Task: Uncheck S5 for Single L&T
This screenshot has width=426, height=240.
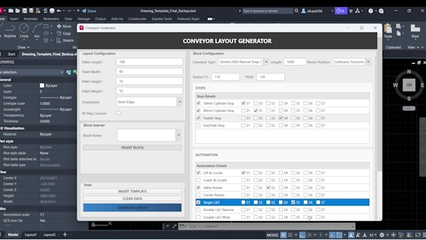Action: click(293, 202)
